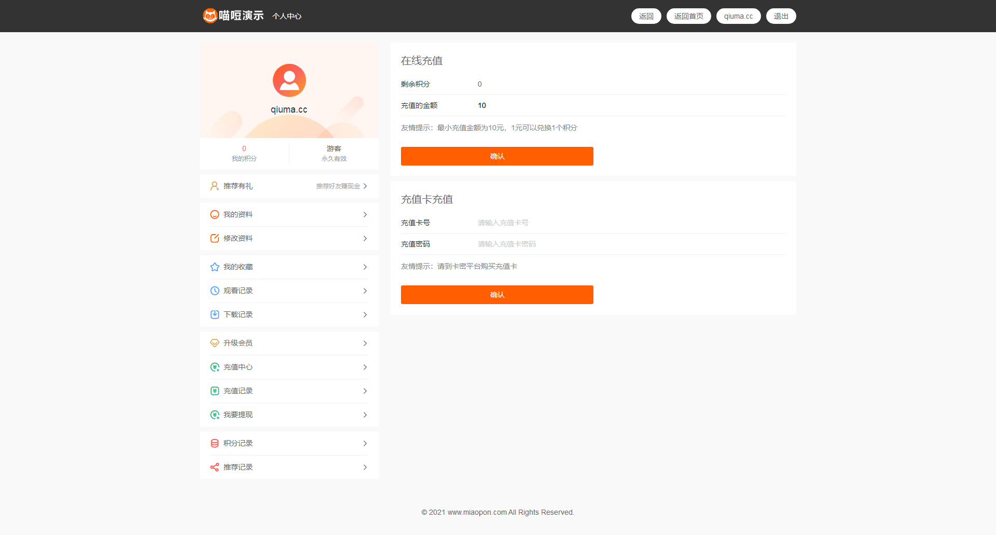Open 充值中心 using its right arrow
The height and width of the screenshot is (535, 996).
coord(365,367)
